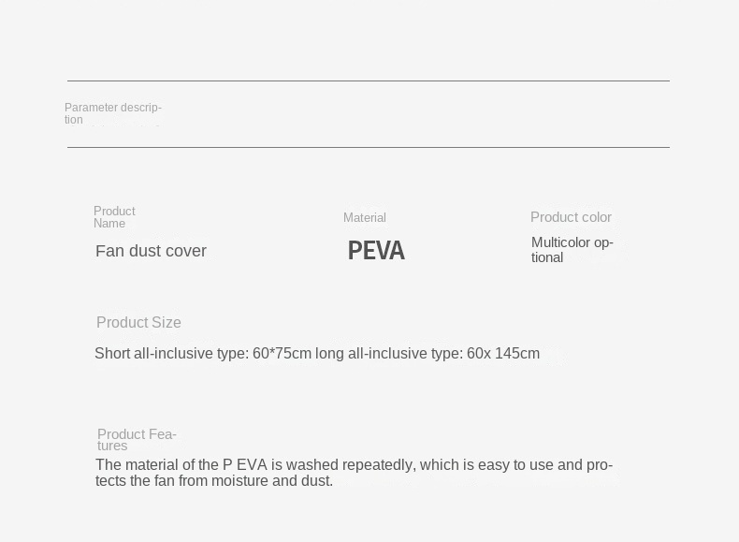Click the word 'tures' under Product Fea-
The height and width of the screenshot is (542, 739).
pyautogui.click(x=112, y=446)
